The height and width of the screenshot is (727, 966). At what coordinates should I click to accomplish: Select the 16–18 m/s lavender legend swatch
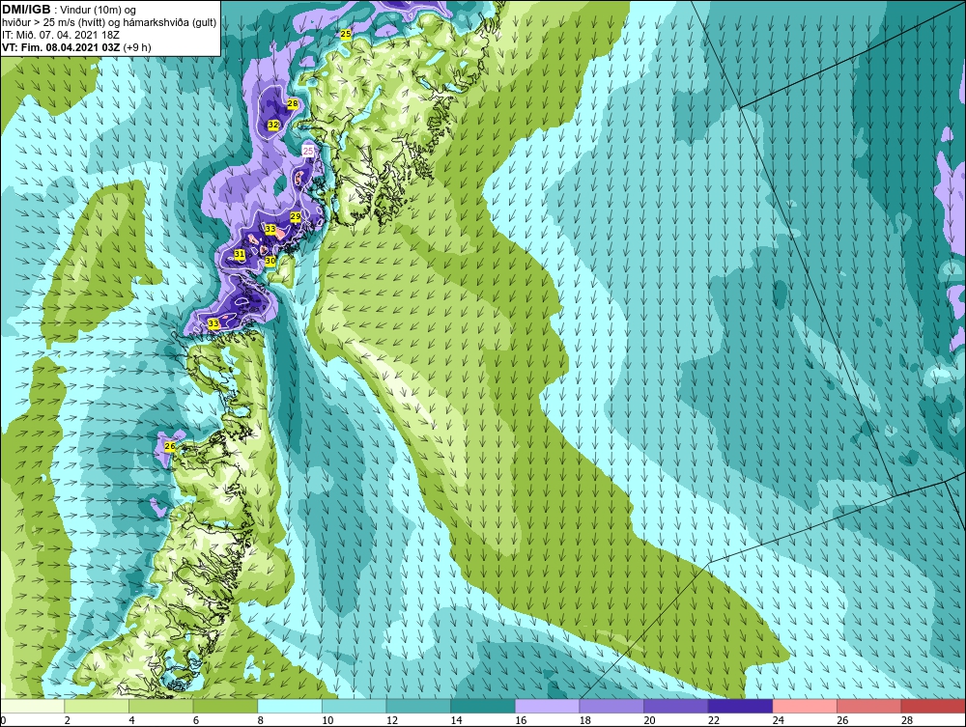point(547,706)
